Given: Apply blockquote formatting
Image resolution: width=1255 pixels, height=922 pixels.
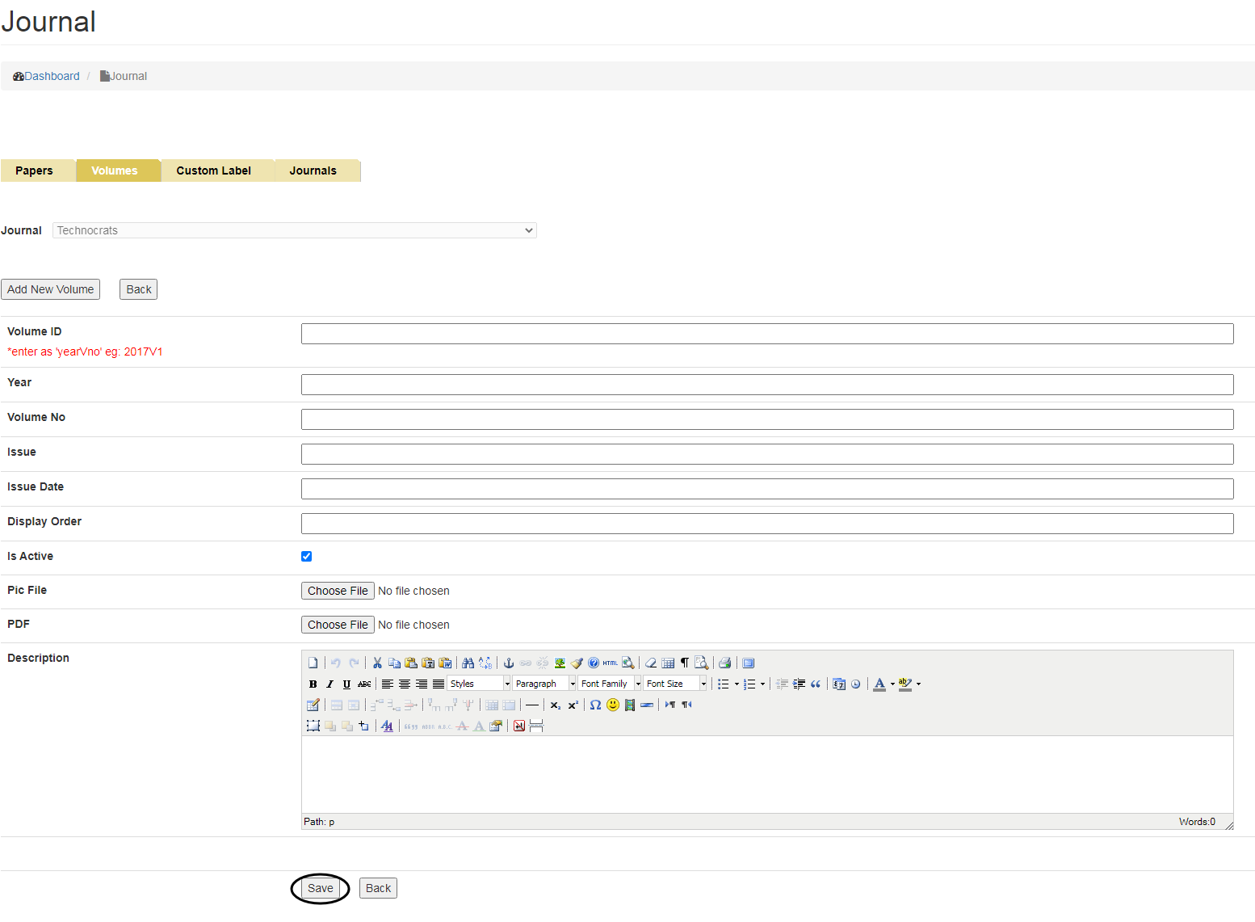Looking at the screenshot, I should point(816,684).
